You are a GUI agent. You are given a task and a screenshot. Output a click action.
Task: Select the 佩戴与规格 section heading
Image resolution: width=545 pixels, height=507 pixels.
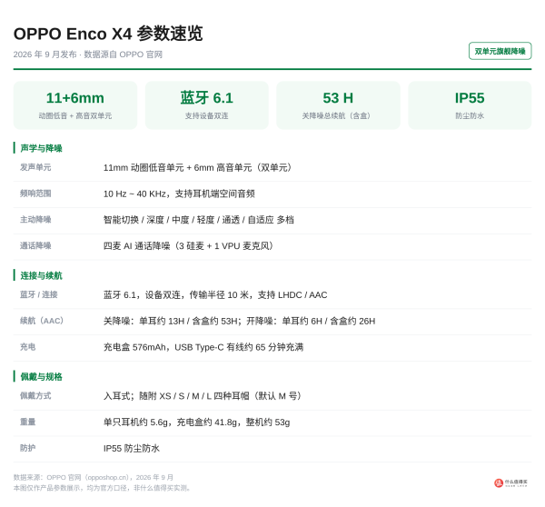[x=41, y=376]
